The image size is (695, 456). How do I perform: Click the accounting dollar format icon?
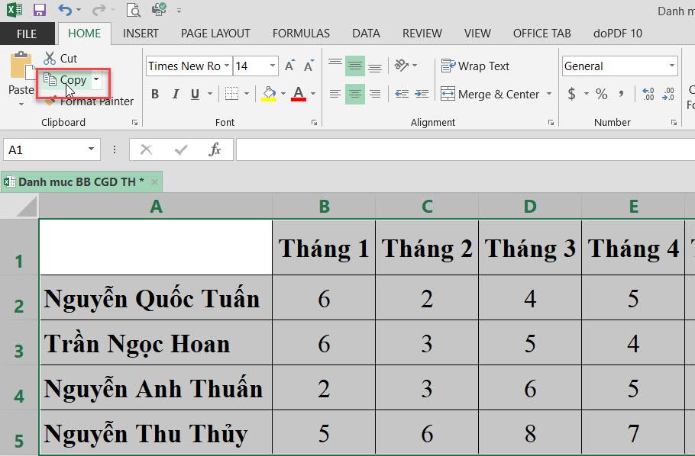tap(572, 95)
